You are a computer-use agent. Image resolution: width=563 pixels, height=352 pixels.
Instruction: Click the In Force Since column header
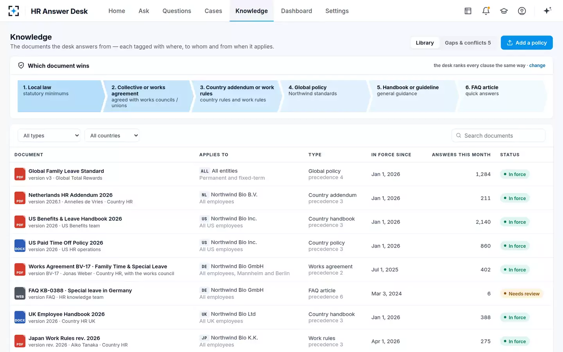[x=391, y=154]
